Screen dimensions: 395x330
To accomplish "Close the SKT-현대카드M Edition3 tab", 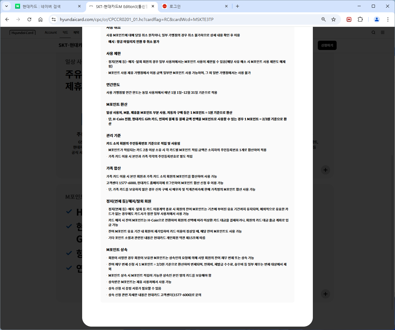I will point(153,6).
